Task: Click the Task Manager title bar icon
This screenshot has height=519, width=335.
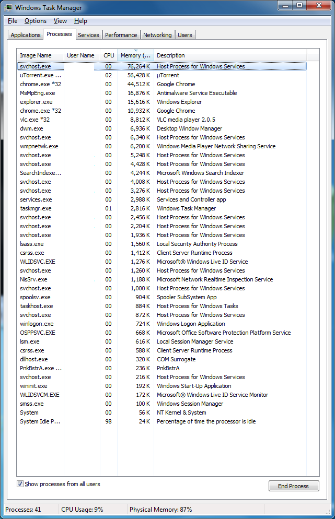Action: click(9, 7)
